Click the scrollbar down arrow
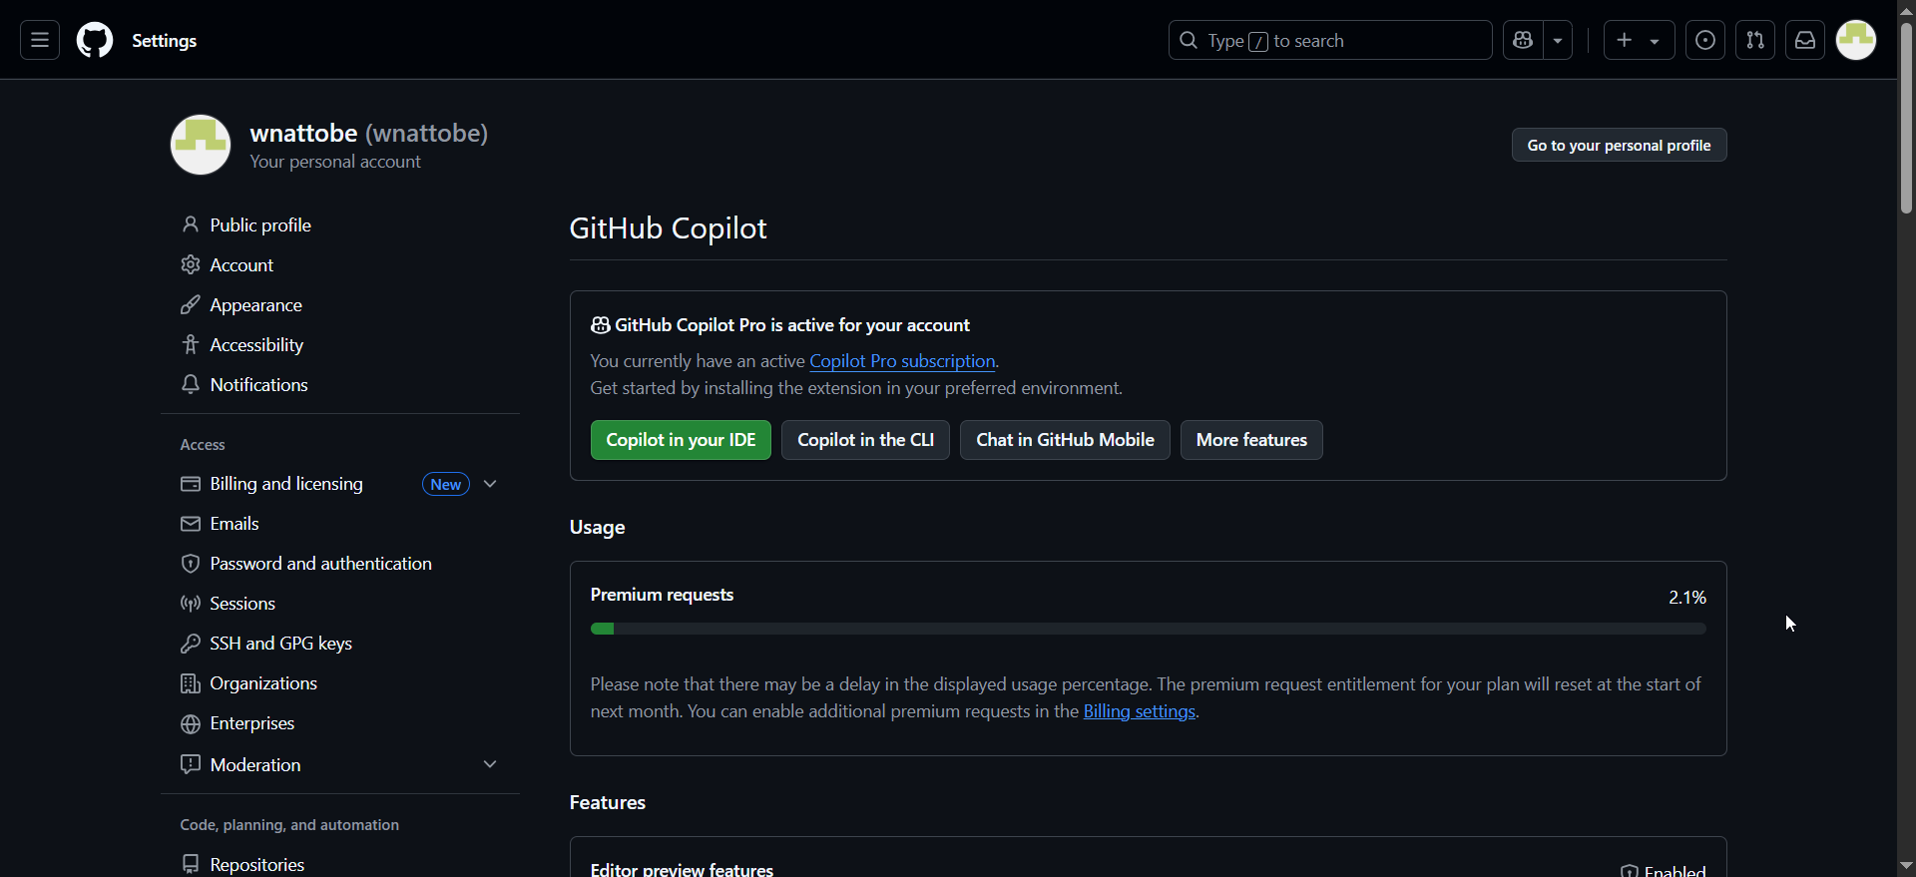 (x=1906, y=865)
